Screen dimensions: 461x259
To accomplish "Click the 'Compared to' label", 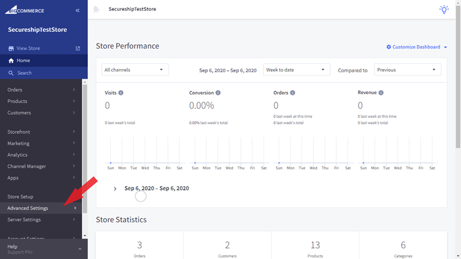I will (x=353, y=70).
